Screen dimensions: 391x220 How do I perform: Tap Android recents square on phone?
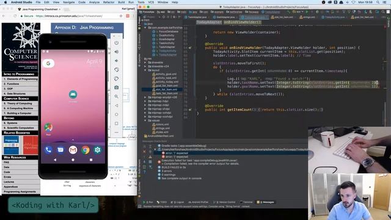coord(91,160)
